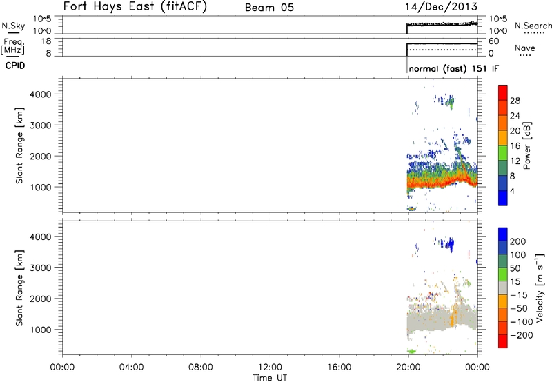
Task: Click the 16:00 time tick label
Action: pyautogui.click(x=339, y=368)
